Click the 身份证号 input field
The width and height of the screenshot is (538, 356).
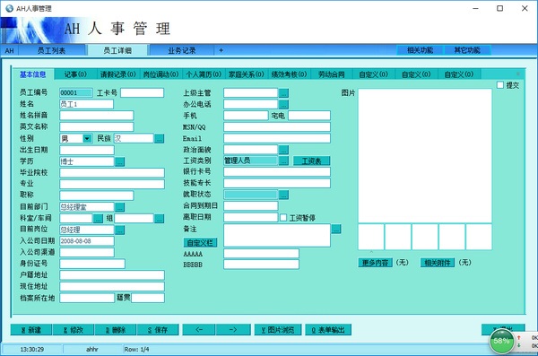92,264
